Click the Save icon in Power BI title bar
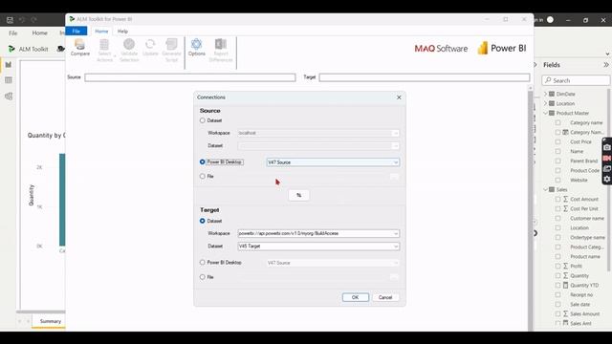The image size is (612, 344). coord(11,19)
